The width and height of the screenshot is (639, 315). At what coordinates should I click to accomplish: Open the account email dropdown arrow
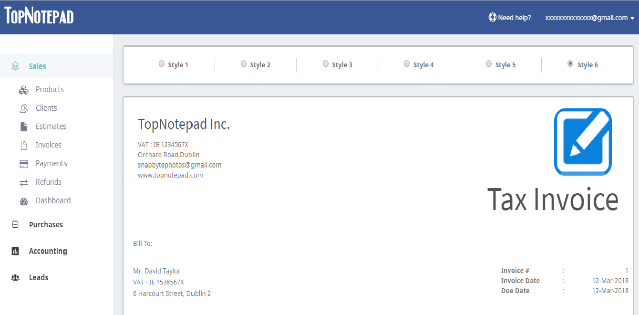[x=632, y=18]
